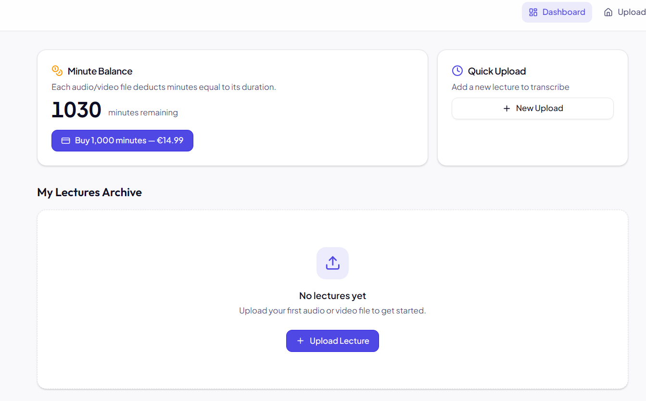Click the coins icon next to Minute Balance
Viewport: 646px width, 401px height.
[x=57, y=70]
